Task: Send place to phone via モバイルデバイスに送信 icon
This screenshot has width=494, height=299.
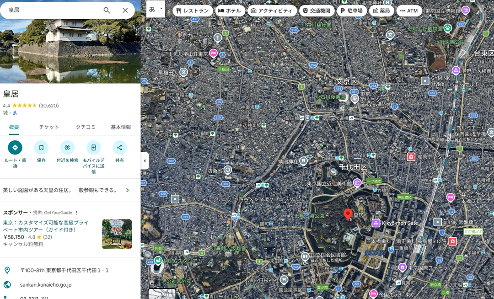Action: [93, 147]
